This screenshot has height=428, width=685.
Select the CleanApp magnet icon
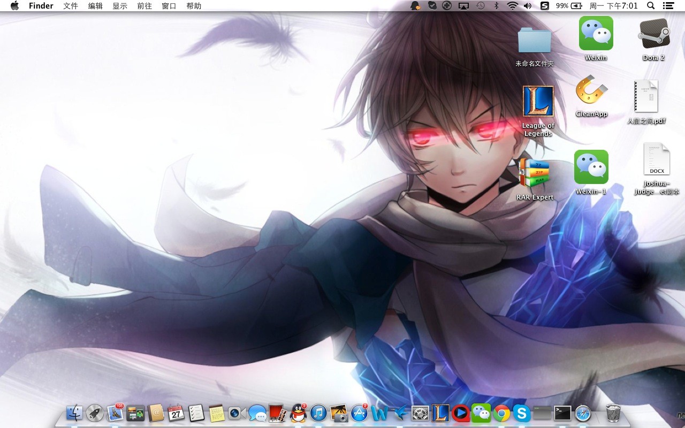(x=592, y=90)
